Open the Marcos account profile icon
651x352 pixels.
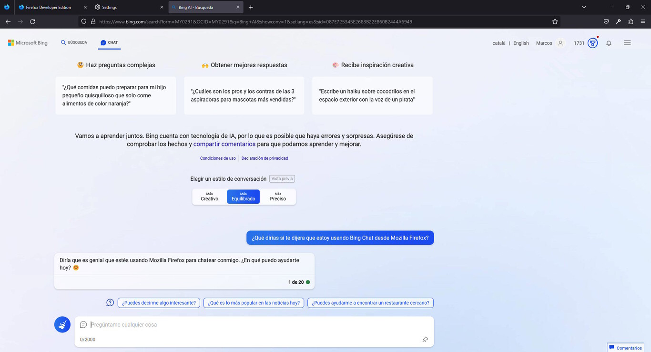(560, 42)
